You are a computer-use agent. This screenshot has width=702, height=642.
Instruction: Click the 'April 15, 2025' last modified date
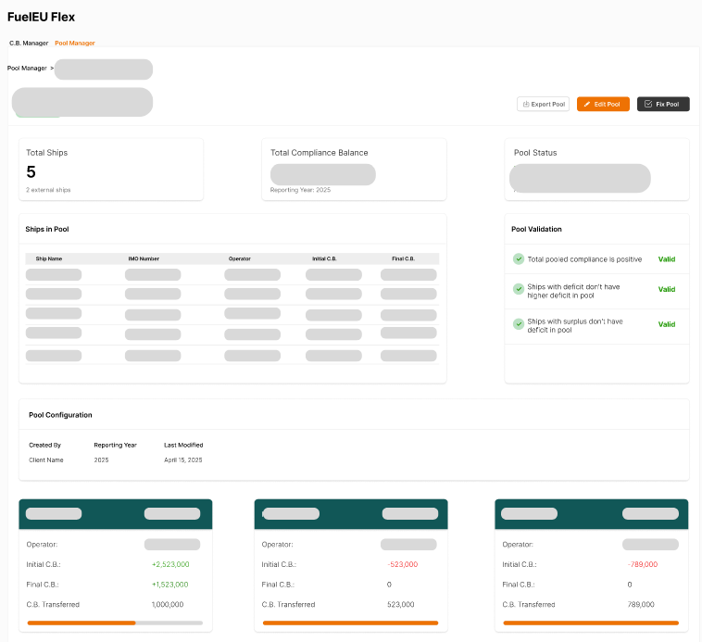[x=183, y=459]
